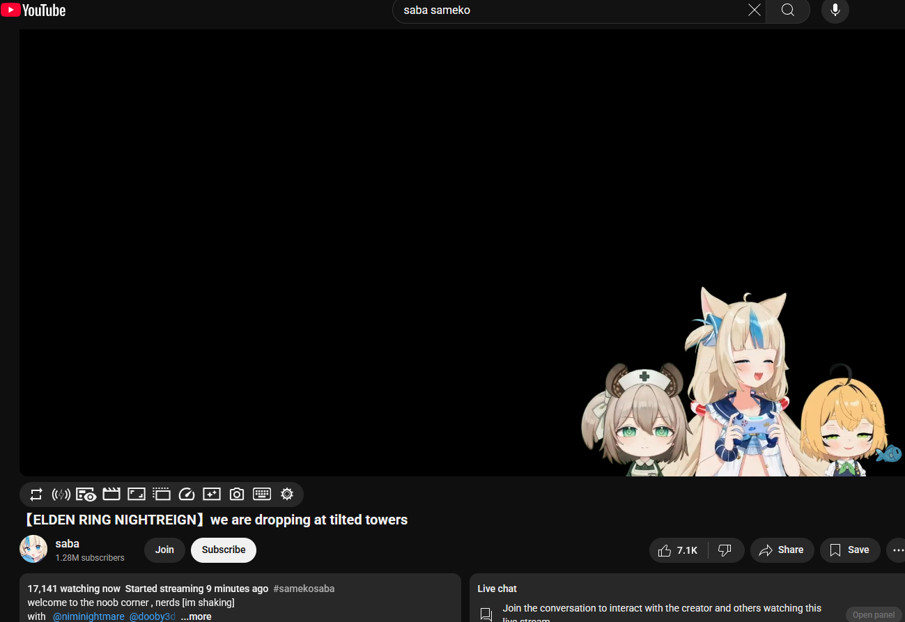Click the YouTube logo home link
This screenshot has width=905, height=622.
pos(33,10)
